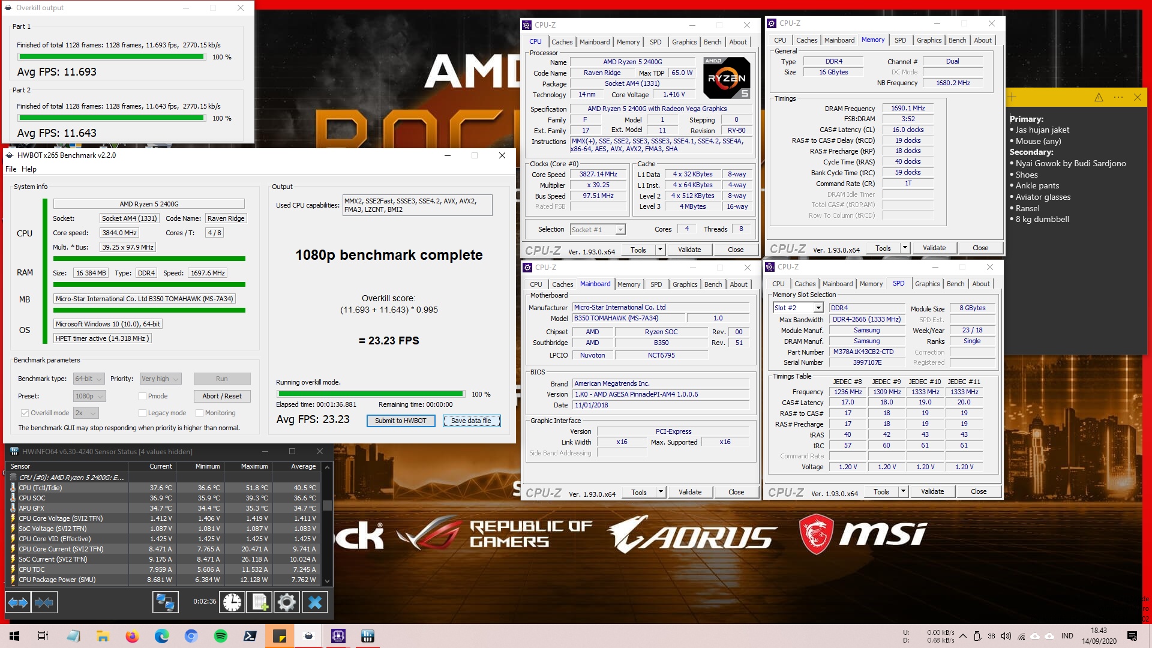This screenshot has height=648, width=1152.
Task: Open Spotify from taskbar
Action: (220, 636)
